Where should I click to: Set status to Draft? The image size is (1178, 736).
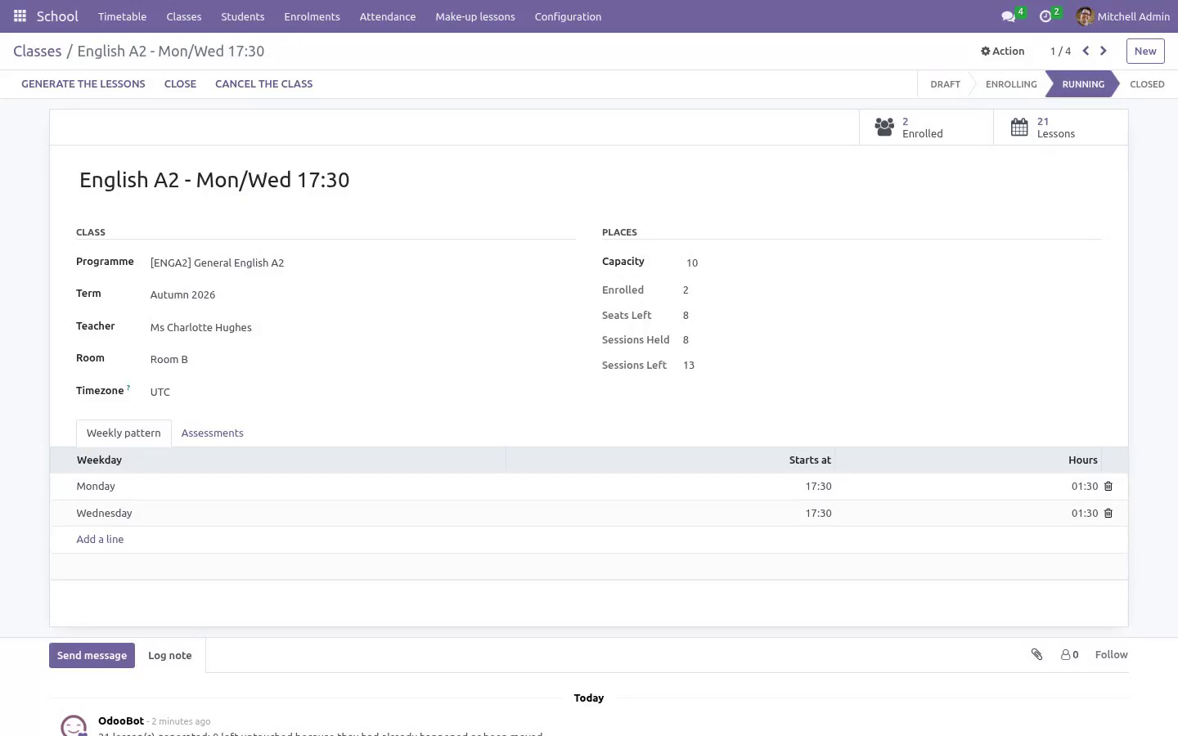tap(945, 84)
